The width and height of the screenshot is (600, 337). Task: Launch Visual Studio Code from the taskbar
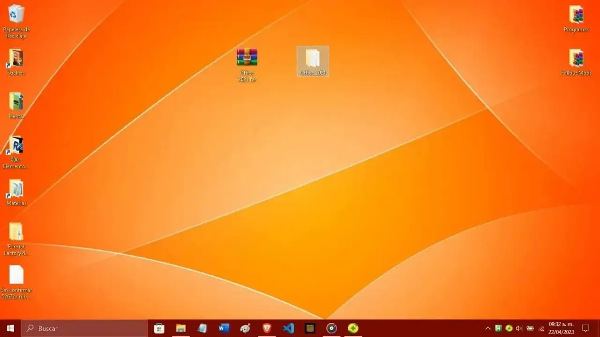288,328
